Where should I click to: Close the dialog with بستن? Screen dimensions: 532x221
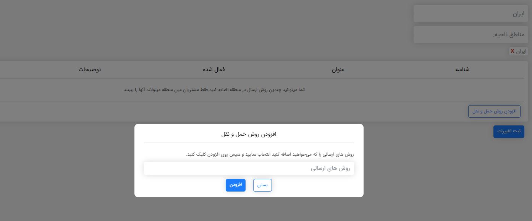coord(262,185)
